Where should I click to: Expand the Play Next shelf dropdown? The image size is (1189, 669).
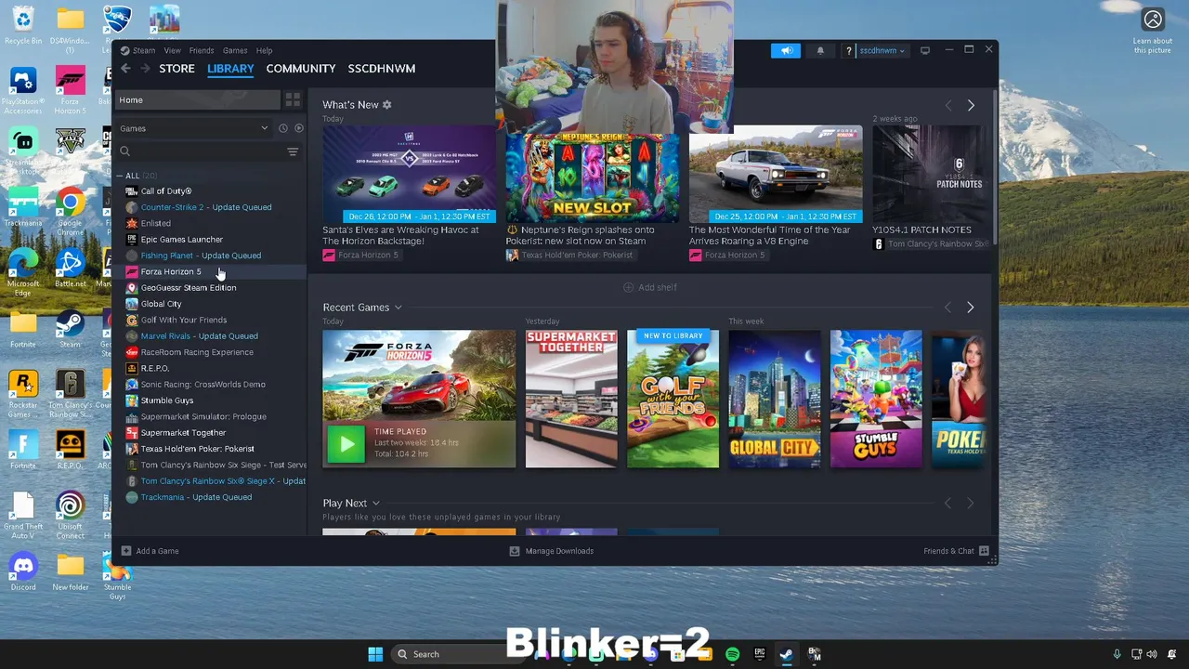375,503
